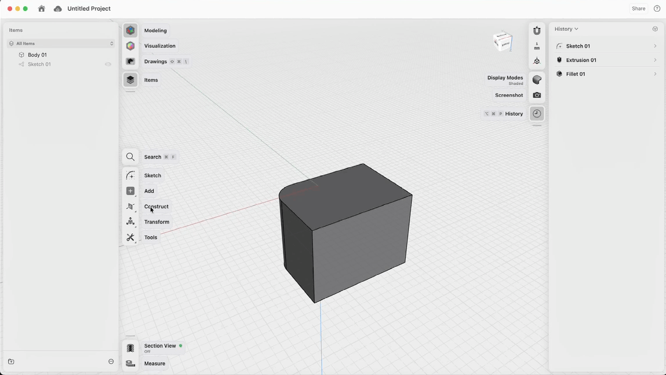Click the Section View label
666x375 pixels.
[160, 345]
